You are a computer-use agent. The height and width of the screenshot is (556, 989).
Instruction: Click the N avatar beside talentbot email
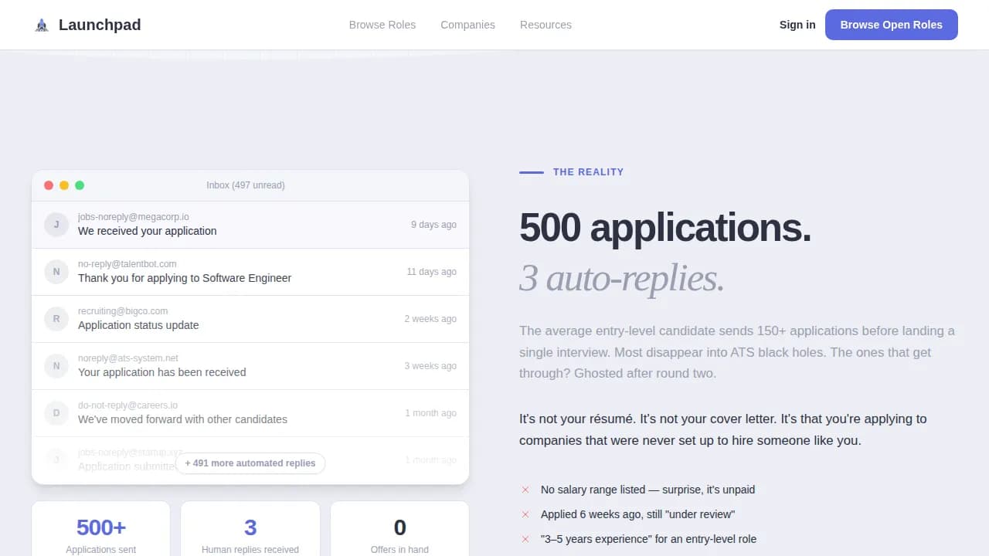click(x=56, y=272)
